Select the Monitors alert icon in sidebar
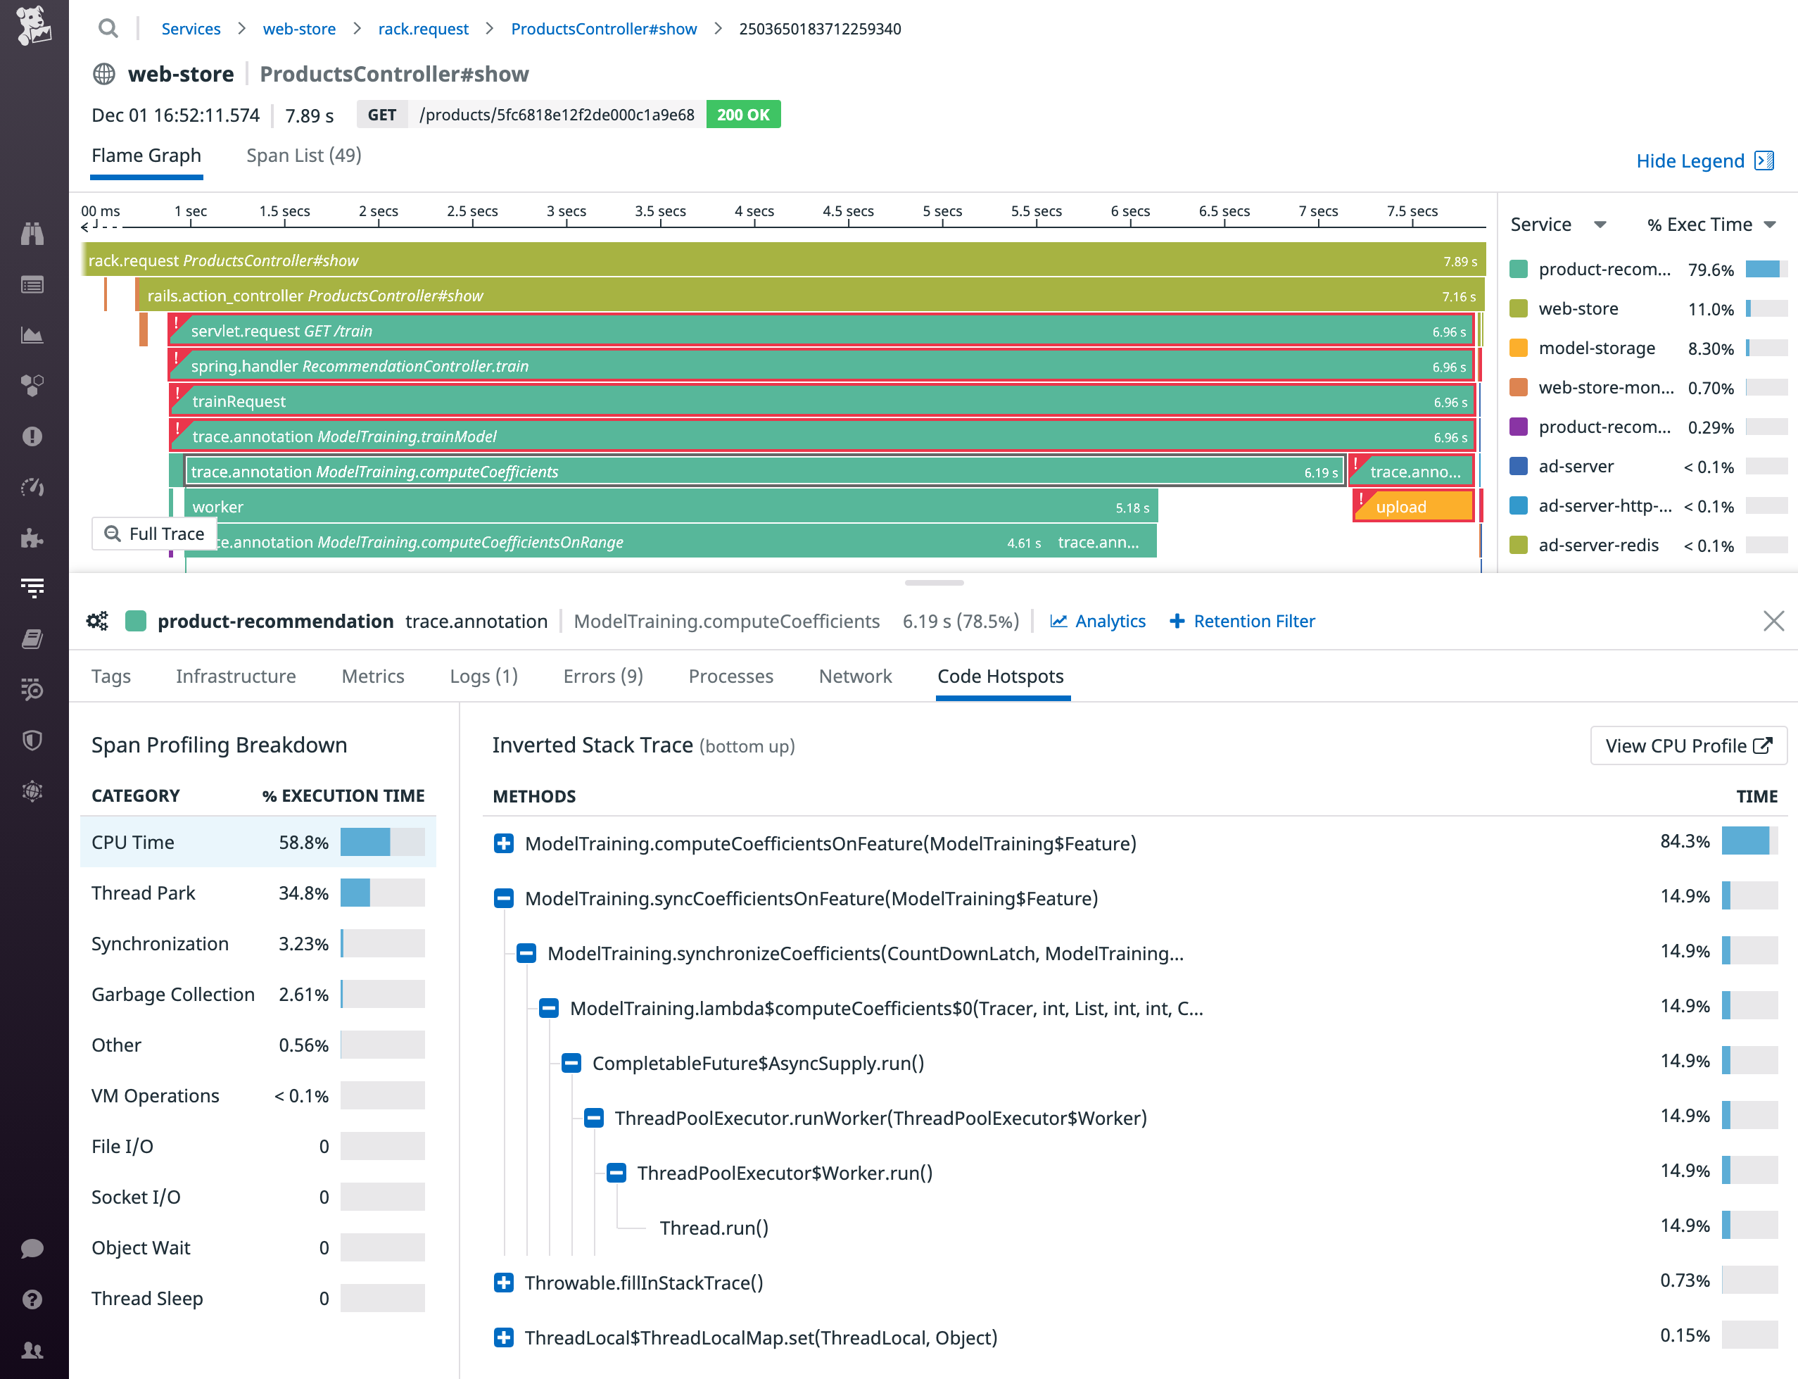The image size is (1798, 1379). point(33,436)
